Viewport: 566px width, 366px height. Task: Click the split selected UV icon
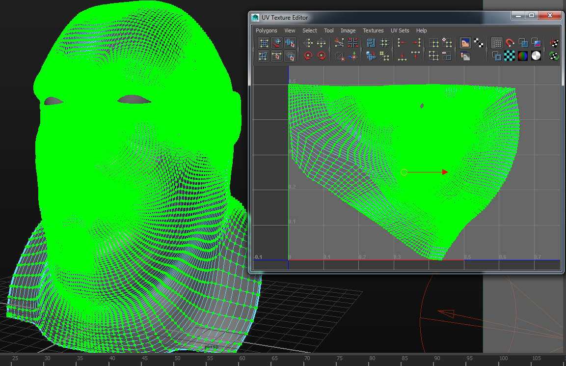click(x=340, y=56)
